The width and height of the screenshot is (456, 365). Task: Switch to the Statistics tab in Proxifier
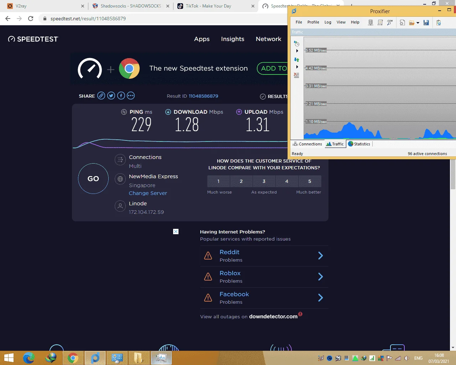point(359,144)
